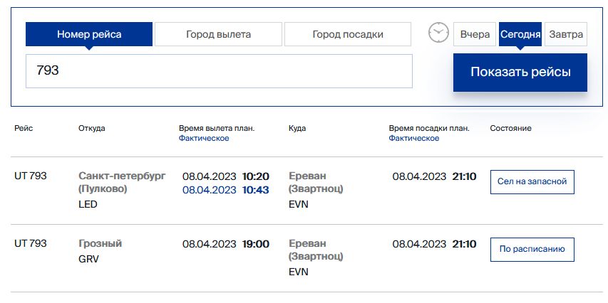Click Фактическое link under departure time header
The width and height of the screenshot is (608, 303).
point(204,139)
